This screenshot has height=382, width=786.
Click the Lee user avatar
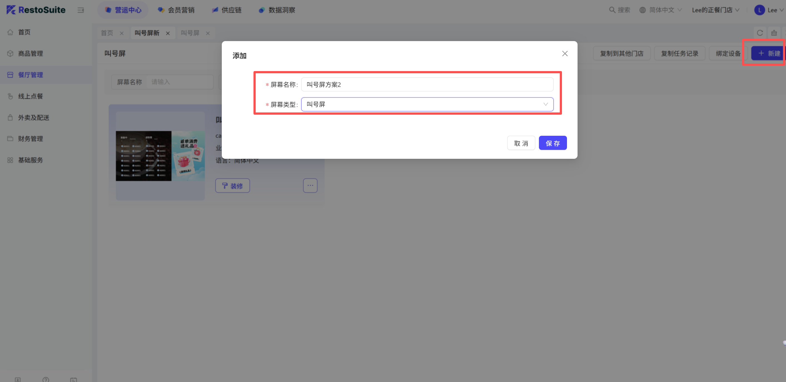(x=759, y=10)
